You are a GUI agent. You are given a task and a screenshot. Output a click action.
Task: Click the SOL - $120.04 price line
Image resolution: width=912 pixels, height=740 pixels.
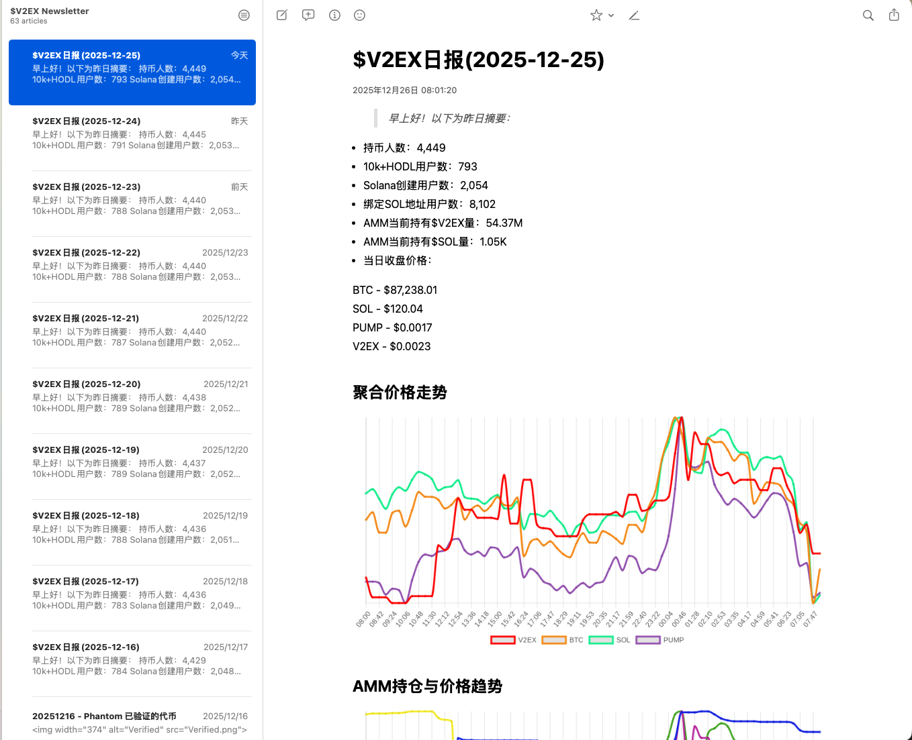tap(387, 309)
